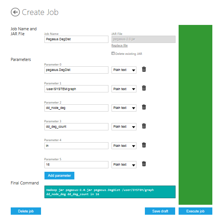Remove Parameter 4 with the trash icon
This screenshot has height=222, width=220.
click(144, 145)
